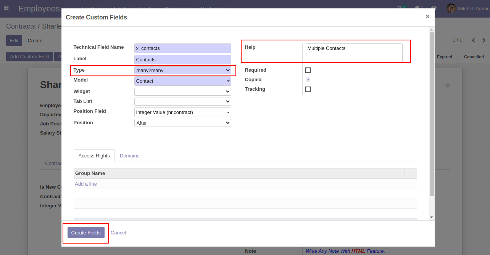The height and width of the screenshot is (255, 490).
Task: Open the Type dropdown showing many2many
Action: pos(183,70)
